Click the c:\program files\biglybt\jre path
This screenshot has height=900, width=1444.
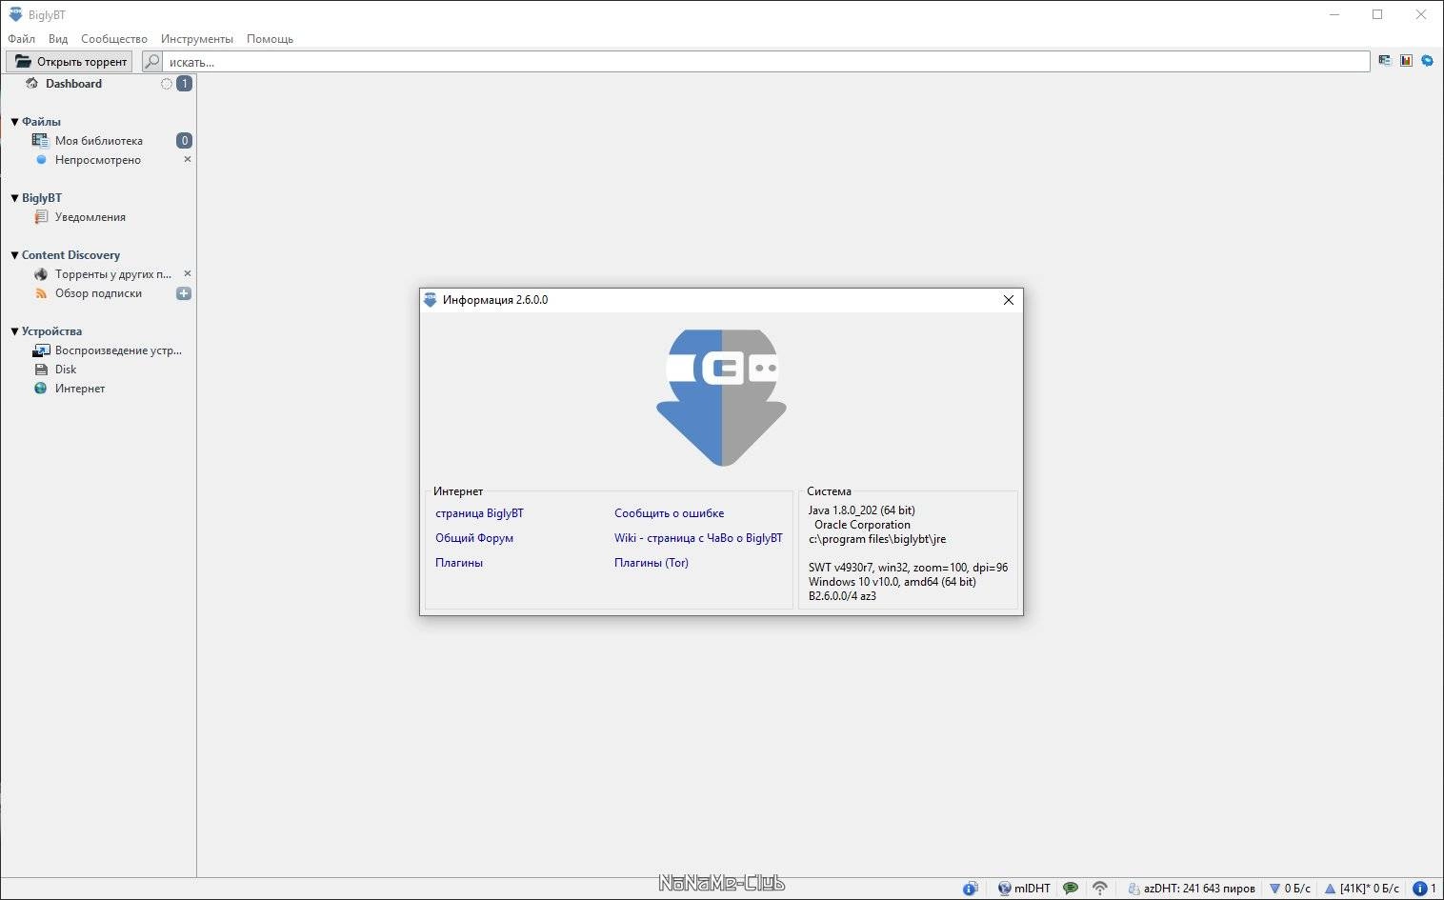tap(877, 539)
